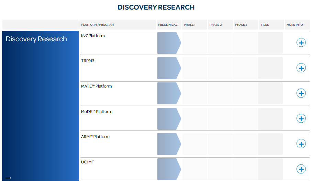Show details with the ARM™ Platform plus icon

point(301,144)
